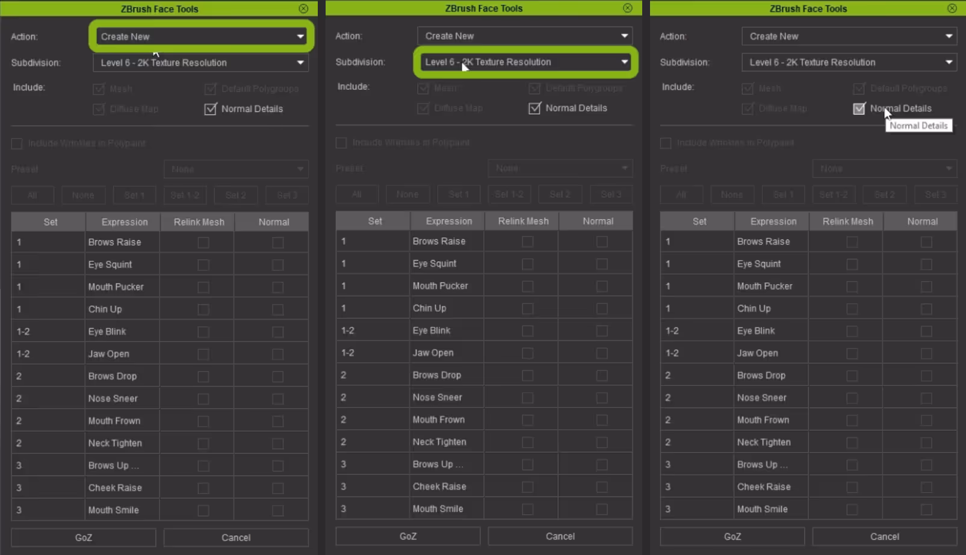Click All button in left panel
966x555 pixels.
click(33, 195)
